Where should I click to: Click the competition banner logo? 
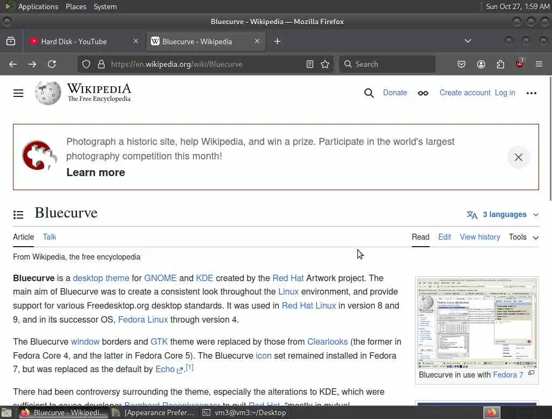click(39, 156)
